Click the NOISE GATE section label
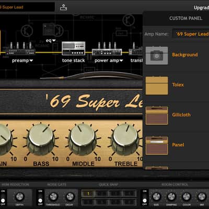The width and height of the screenshot is (209, 209). tap(56, 184)
